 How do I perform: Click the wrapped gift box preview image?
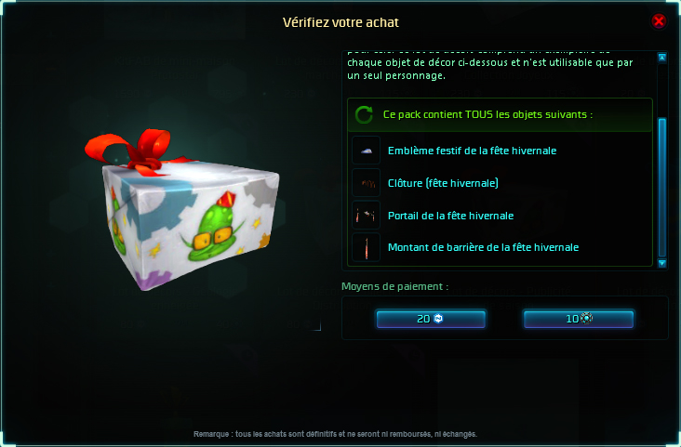182,210
